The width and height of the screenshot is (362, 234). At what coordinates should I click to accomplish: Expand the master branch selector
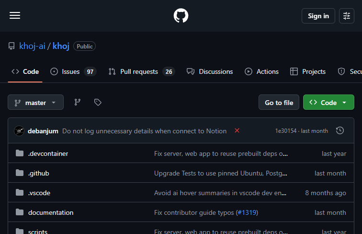(x=35, y=102)
